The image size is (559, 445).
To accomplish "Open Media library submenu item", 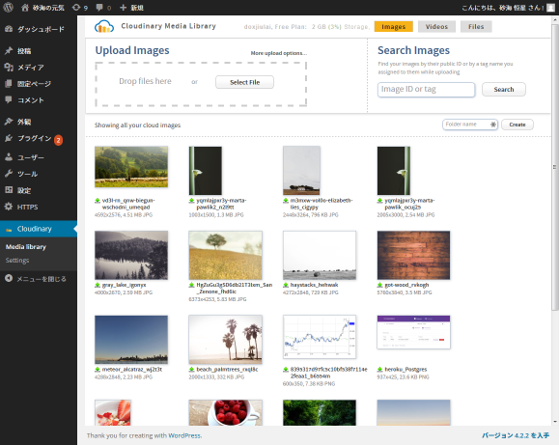I will 26,247.
